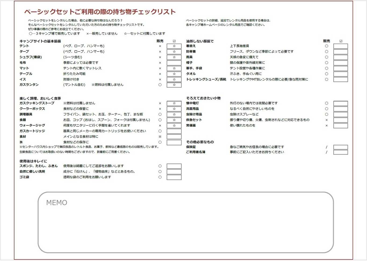This screenshot has height=261, width=367.
Task: Select the キャンプサイトの基本装備 section heading
Action: pyautogui.click(x=40, y=41)
